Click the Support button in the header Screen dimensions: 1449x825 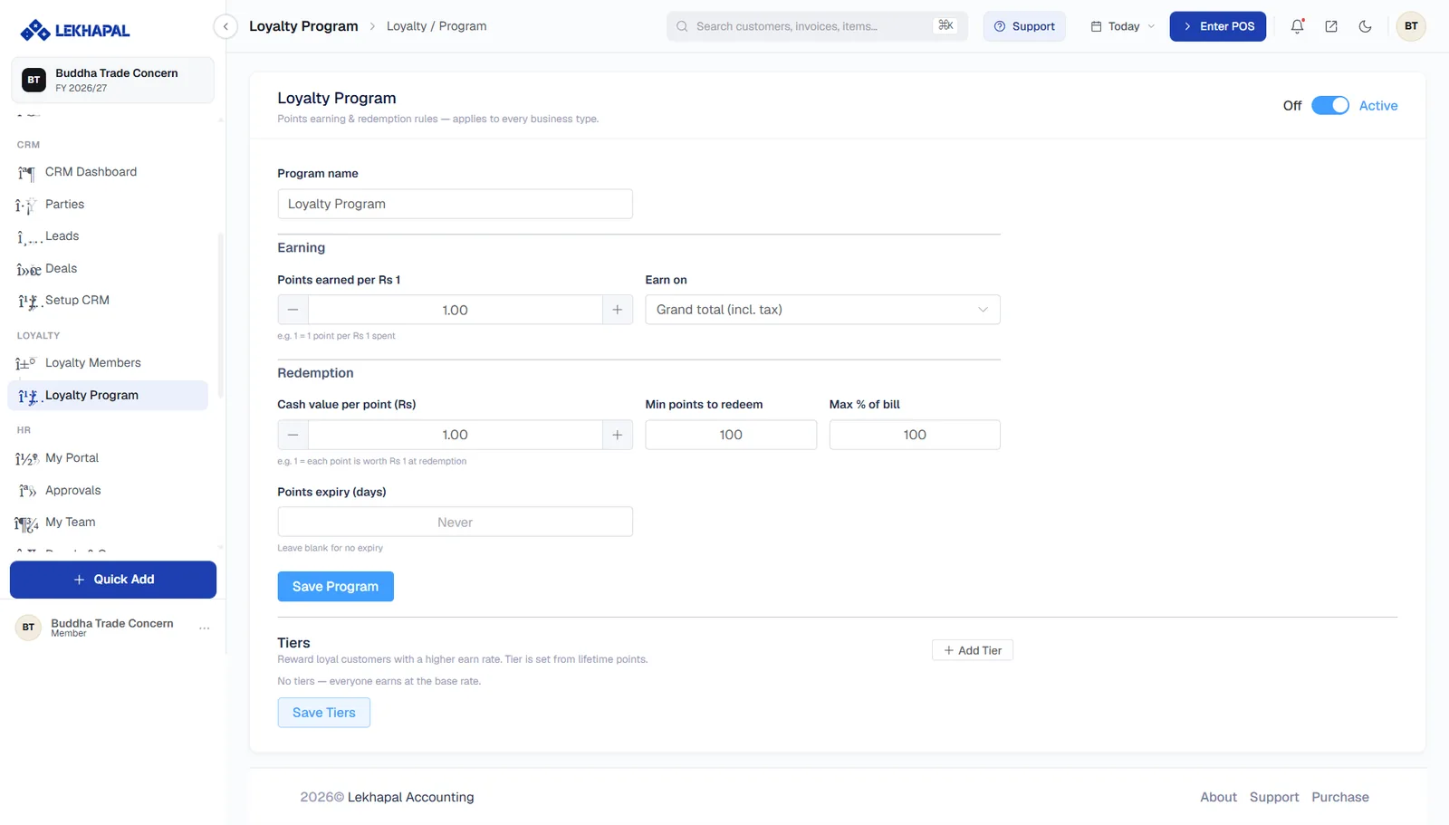click(x=1024, y=26)
